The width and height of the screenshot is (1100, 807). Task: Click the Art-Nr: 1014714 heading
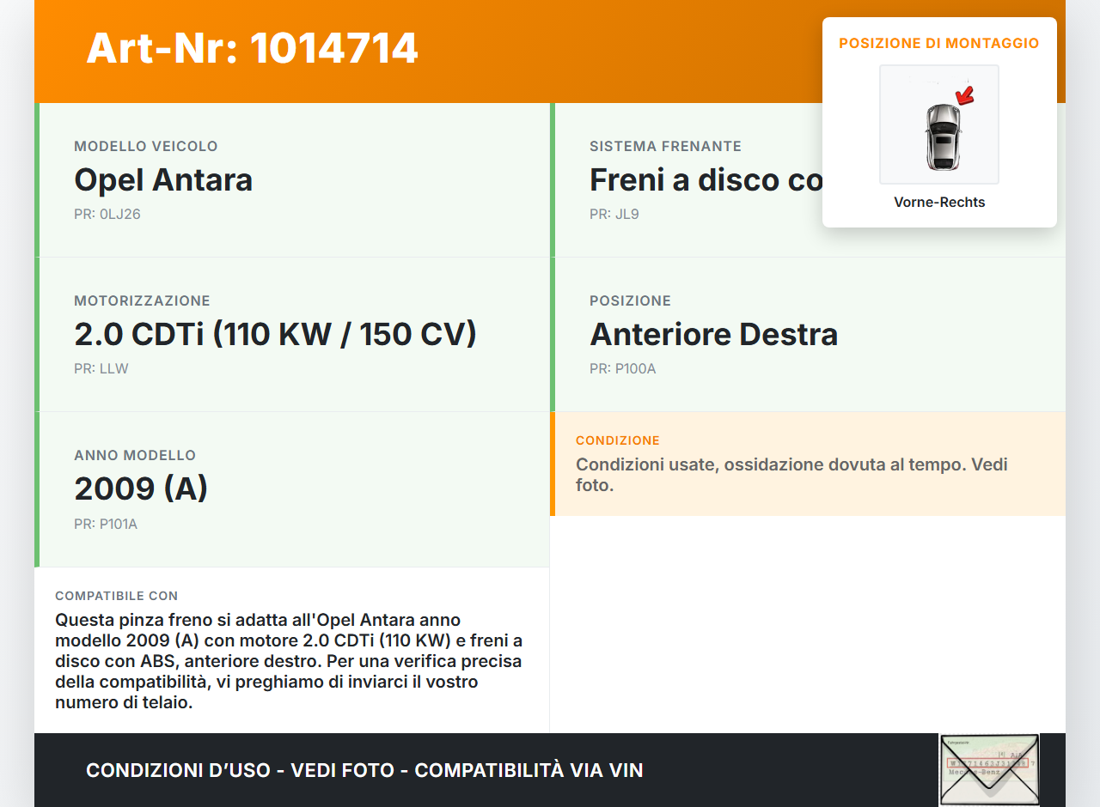pyautogui.click(x=252, y=48)
